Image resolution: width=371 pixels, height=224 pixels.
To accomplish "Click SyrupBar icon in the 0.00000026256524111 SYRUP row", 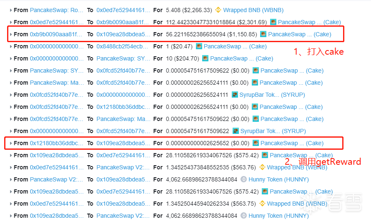I will (235, 94).
